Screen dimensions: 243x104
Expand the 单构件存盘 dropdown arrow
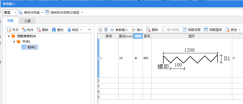43,13
